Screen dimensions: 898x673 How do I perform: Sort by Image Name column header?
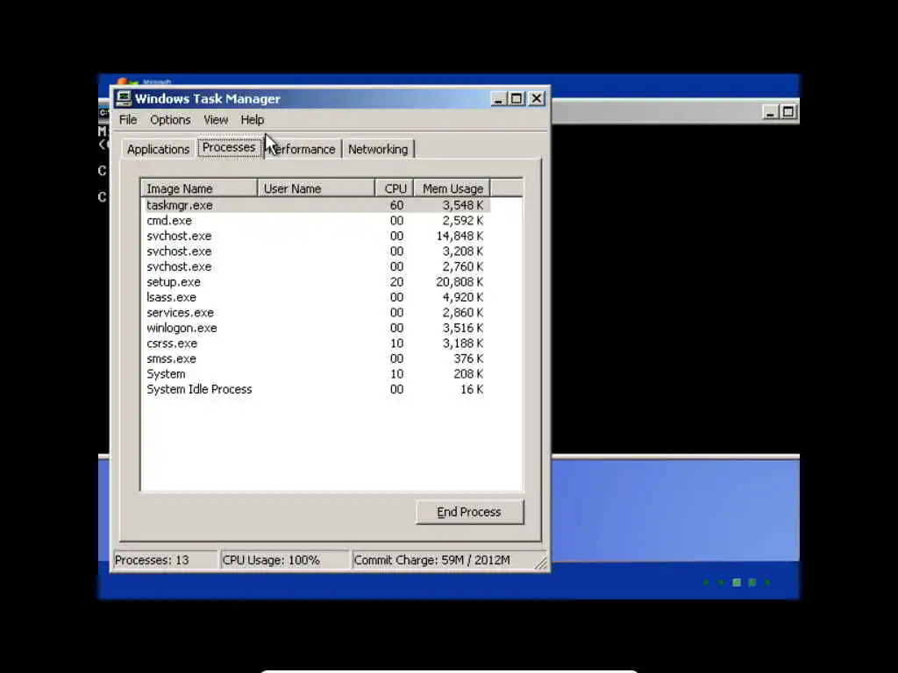coord(199,188)
